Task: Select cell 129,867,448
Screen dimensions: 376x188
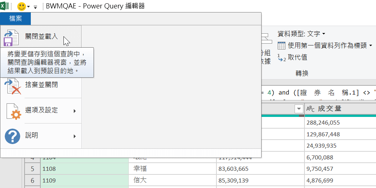Action: 340,134
